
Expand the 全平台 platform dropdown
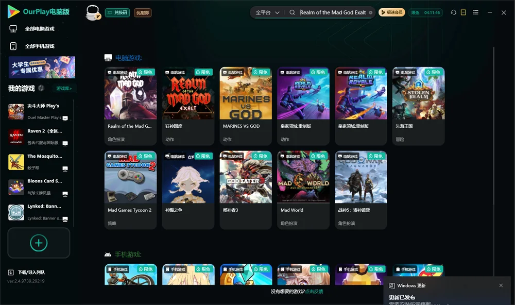click(x=267, y=12)
